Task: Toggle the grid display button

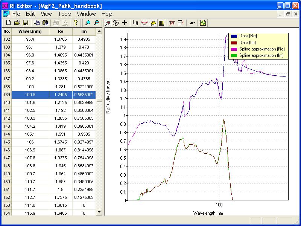Action: (161, 23)
